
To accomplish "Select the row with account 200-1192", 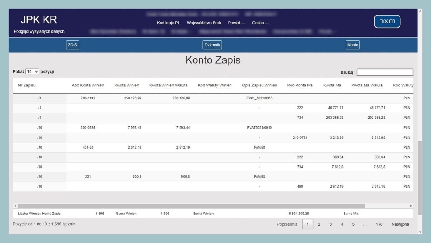I will coord(88,98).
